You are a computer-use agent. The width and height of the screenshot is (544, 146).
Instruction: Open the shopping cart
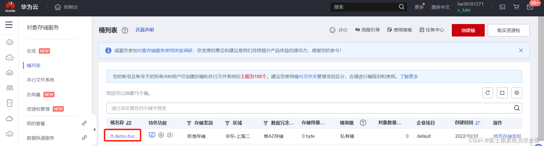[x=516, y=7]
